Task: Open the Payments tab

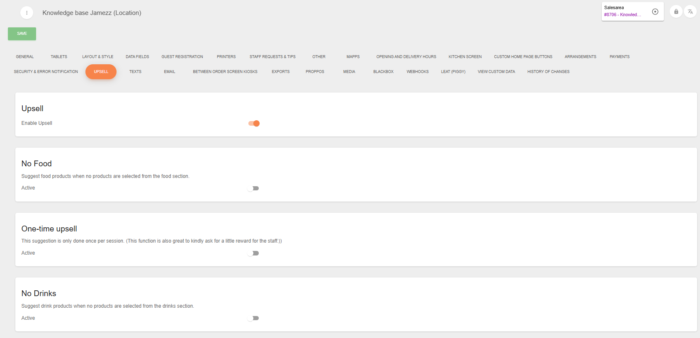Action: [x=619, y=57]
